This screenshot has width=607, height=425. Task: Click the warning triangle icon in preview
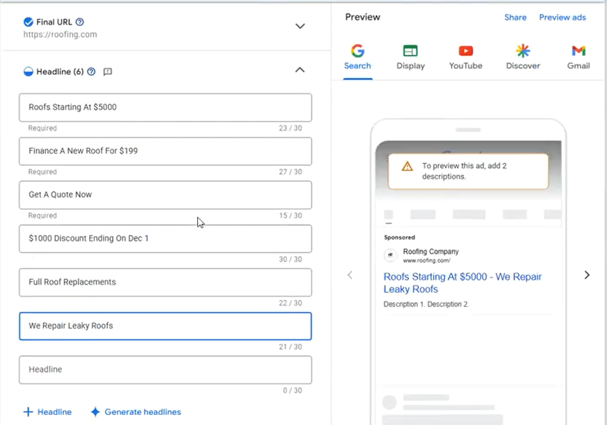point(407,166)
